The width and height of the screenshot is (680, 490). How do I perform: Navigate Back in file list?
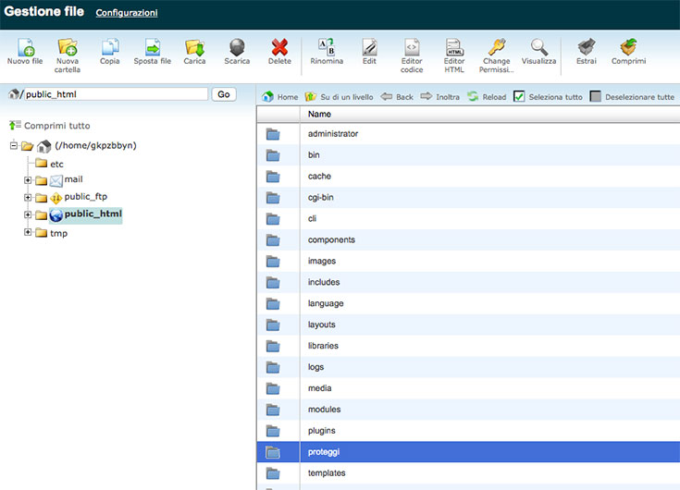click(397, 97)
